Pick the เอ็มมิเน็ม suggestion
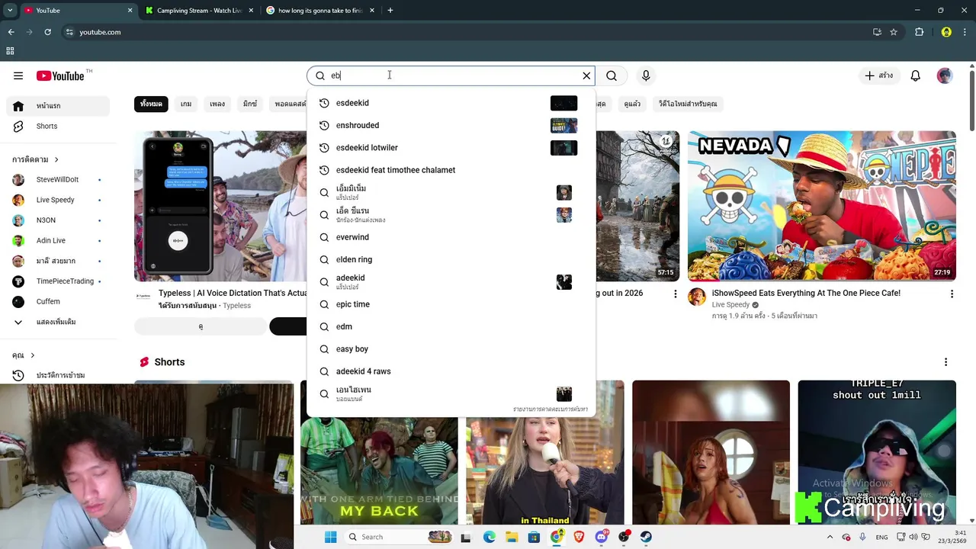Screen dimensions: 976x549 pos(451,192)
